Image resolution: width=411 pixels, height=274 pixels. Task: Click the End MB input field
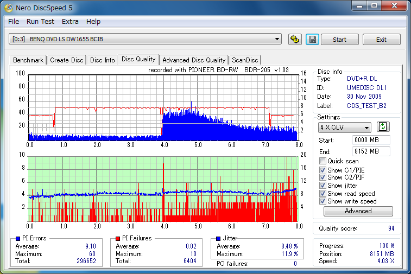click(371, 151)
